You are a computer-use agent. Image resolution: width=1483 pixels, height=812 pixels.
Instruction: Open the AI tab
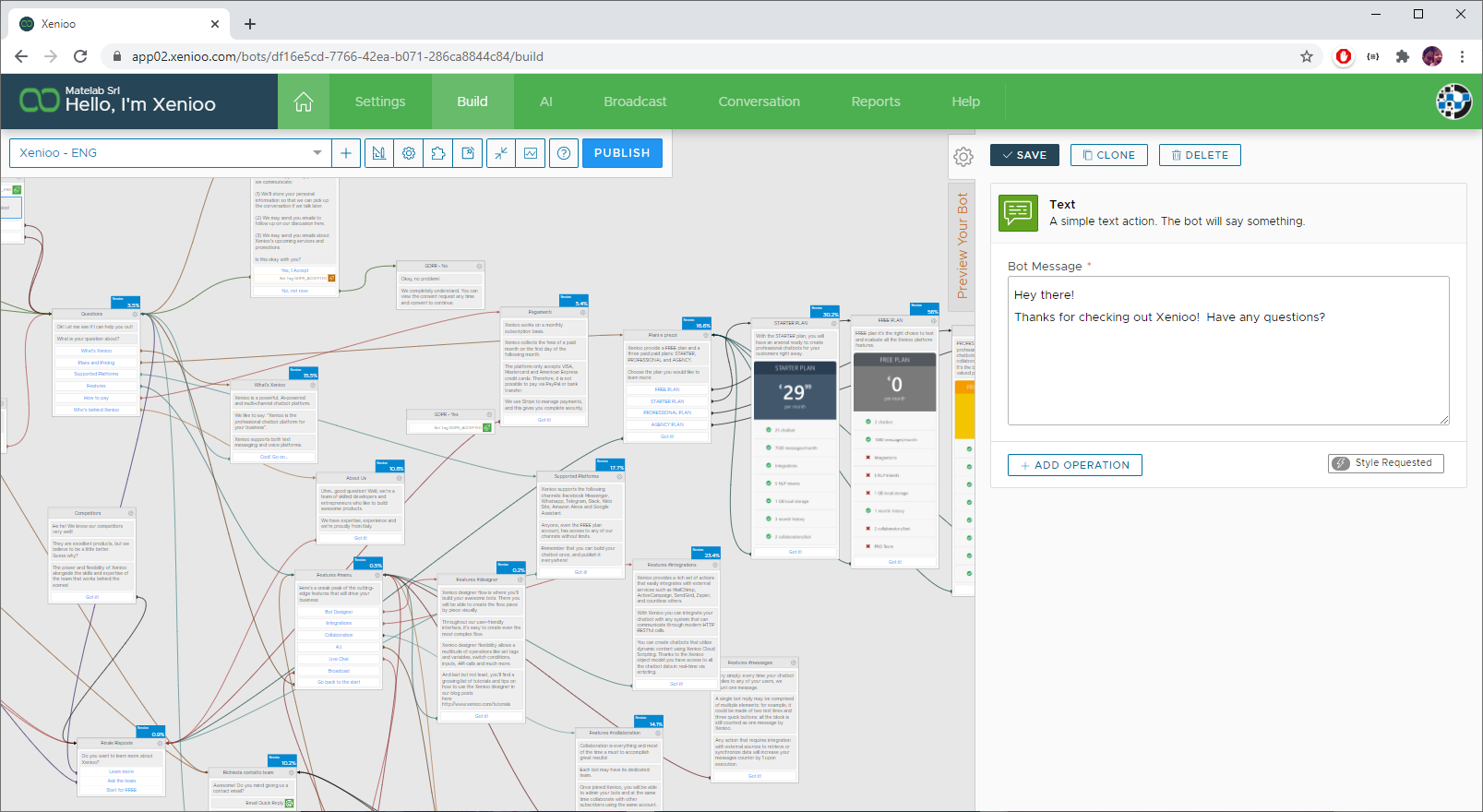point(546,101)
